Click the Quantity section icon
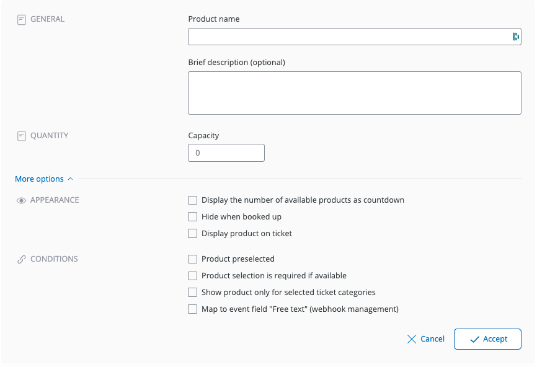Image resolution: width=537 pixels, height=367 pixels. pos(22,136)
